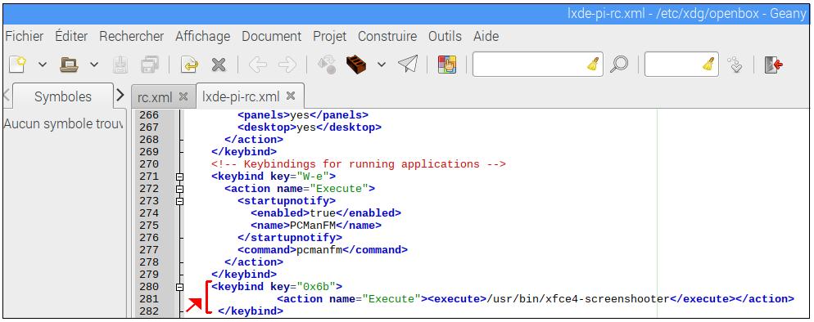The image size is (814, 322).
Task: Collapse the fold marker at line 280
Action: coord(179,287)
